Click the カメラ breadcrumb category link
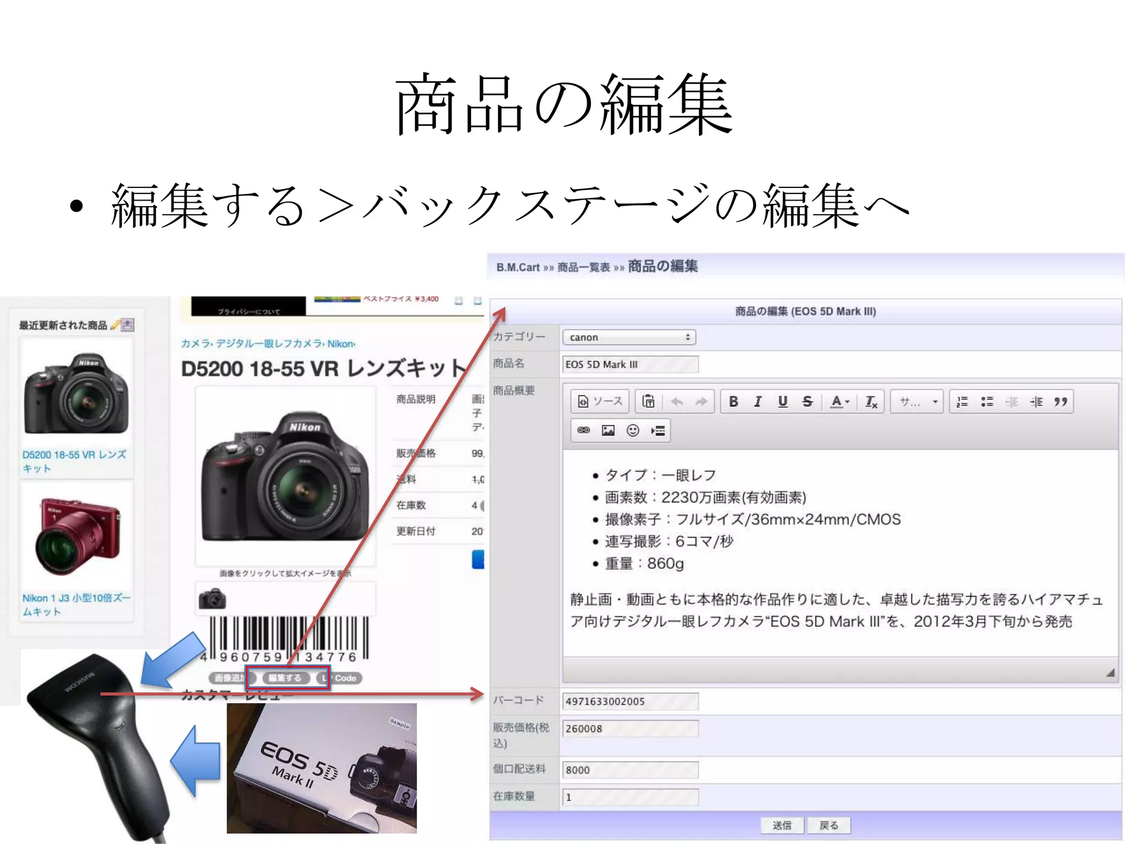1126x844 pixels. coord(195,343)
